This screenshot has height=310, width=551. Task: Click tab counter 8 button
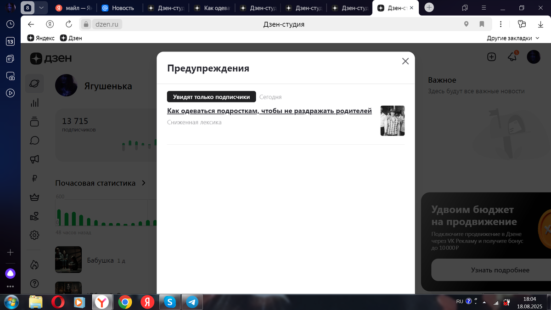pyautogui.click(x=28, y=8)
